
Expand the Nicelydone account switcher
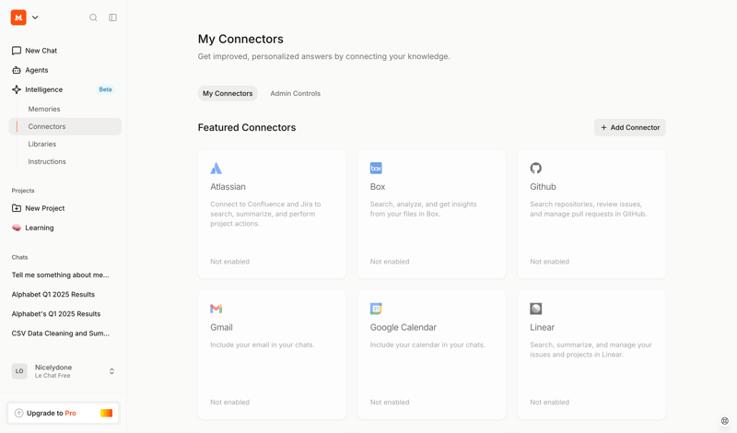point(111,371)
